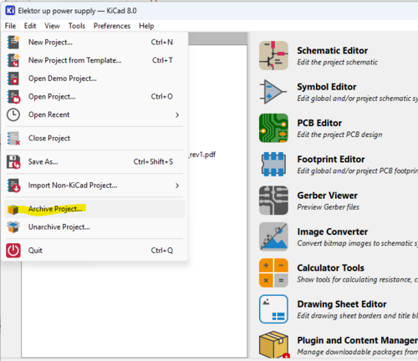Click the Unarchive Project box icon
Screen dimensions: 418x361
point(13,227)
